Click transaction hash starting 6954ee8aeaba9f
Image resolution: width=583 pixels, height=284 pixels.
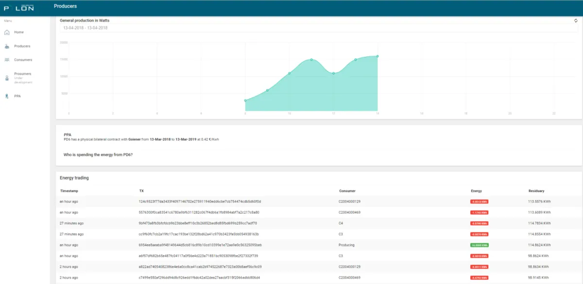200,245
